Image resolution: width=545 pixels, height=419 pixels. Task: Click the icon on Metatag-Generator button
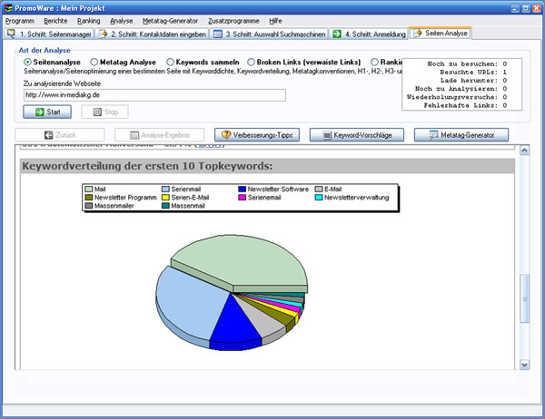(433, 135)
